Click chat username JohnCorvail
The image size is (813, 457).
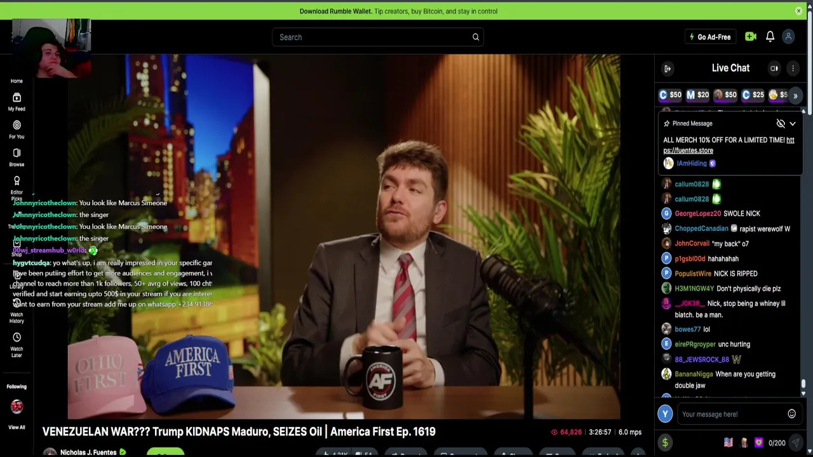tap(692, 244)
